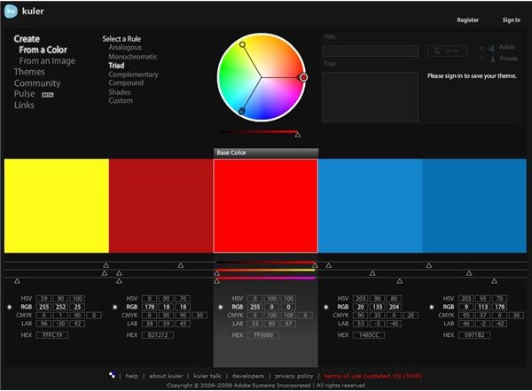The height and width of the screenshot is (391, 532).
Task: Click the Sign In link
Action: (x=511, y=20)
